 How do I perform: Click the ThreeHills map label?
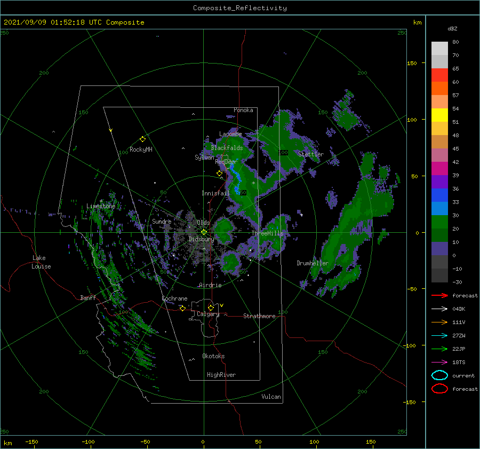267,233
